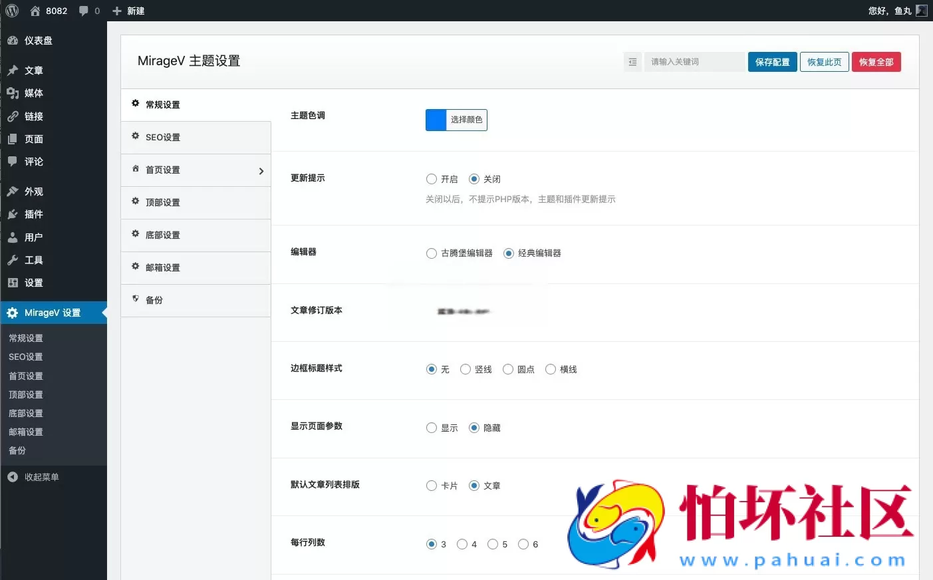Viewport: 933px width, 580px height.
Task: Open the 外观 appearance menu
Action: (34, 191)
